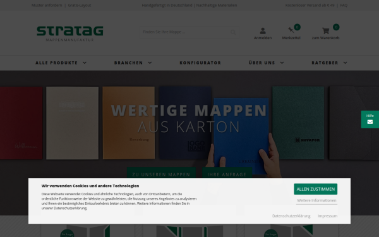Click the Warenkorb counter badge
Image resolution: width=379 pixels, height=237 pixels.
tap(336, 27)
